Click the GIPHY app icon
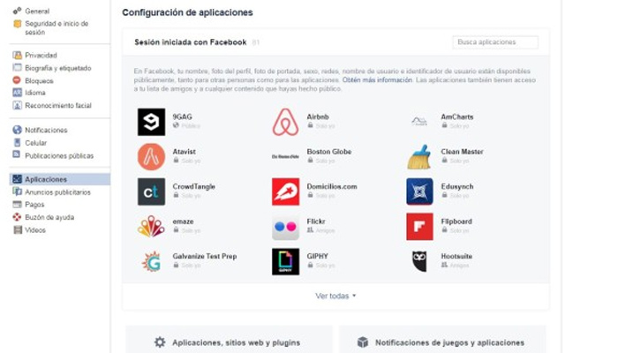 [x=285, y=261]
